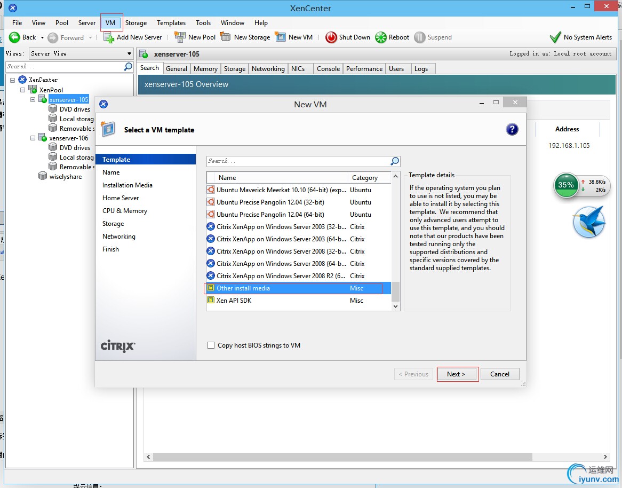Select the Xen API SDK template
Screen dimensions: 622x488
coord(234,301)
